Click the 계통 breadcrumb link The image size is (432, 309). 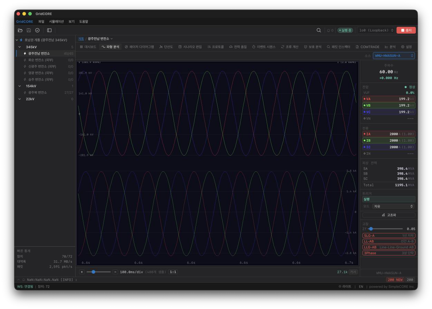click(81, 39)
